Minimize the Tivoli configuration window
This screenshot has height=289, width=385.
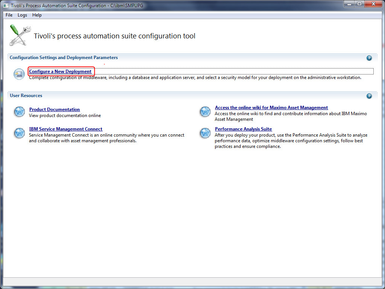[x=349, y=4]
